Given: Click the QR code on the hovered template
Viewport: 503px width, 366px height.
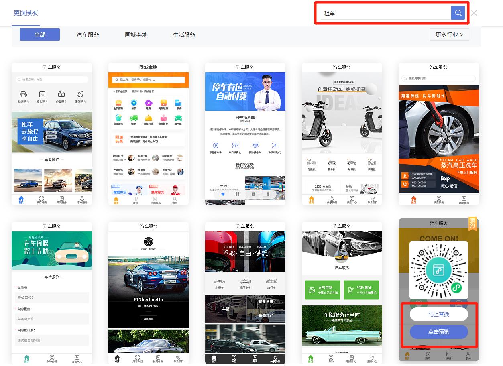Looking at the screenshot, I should point(439,270).
